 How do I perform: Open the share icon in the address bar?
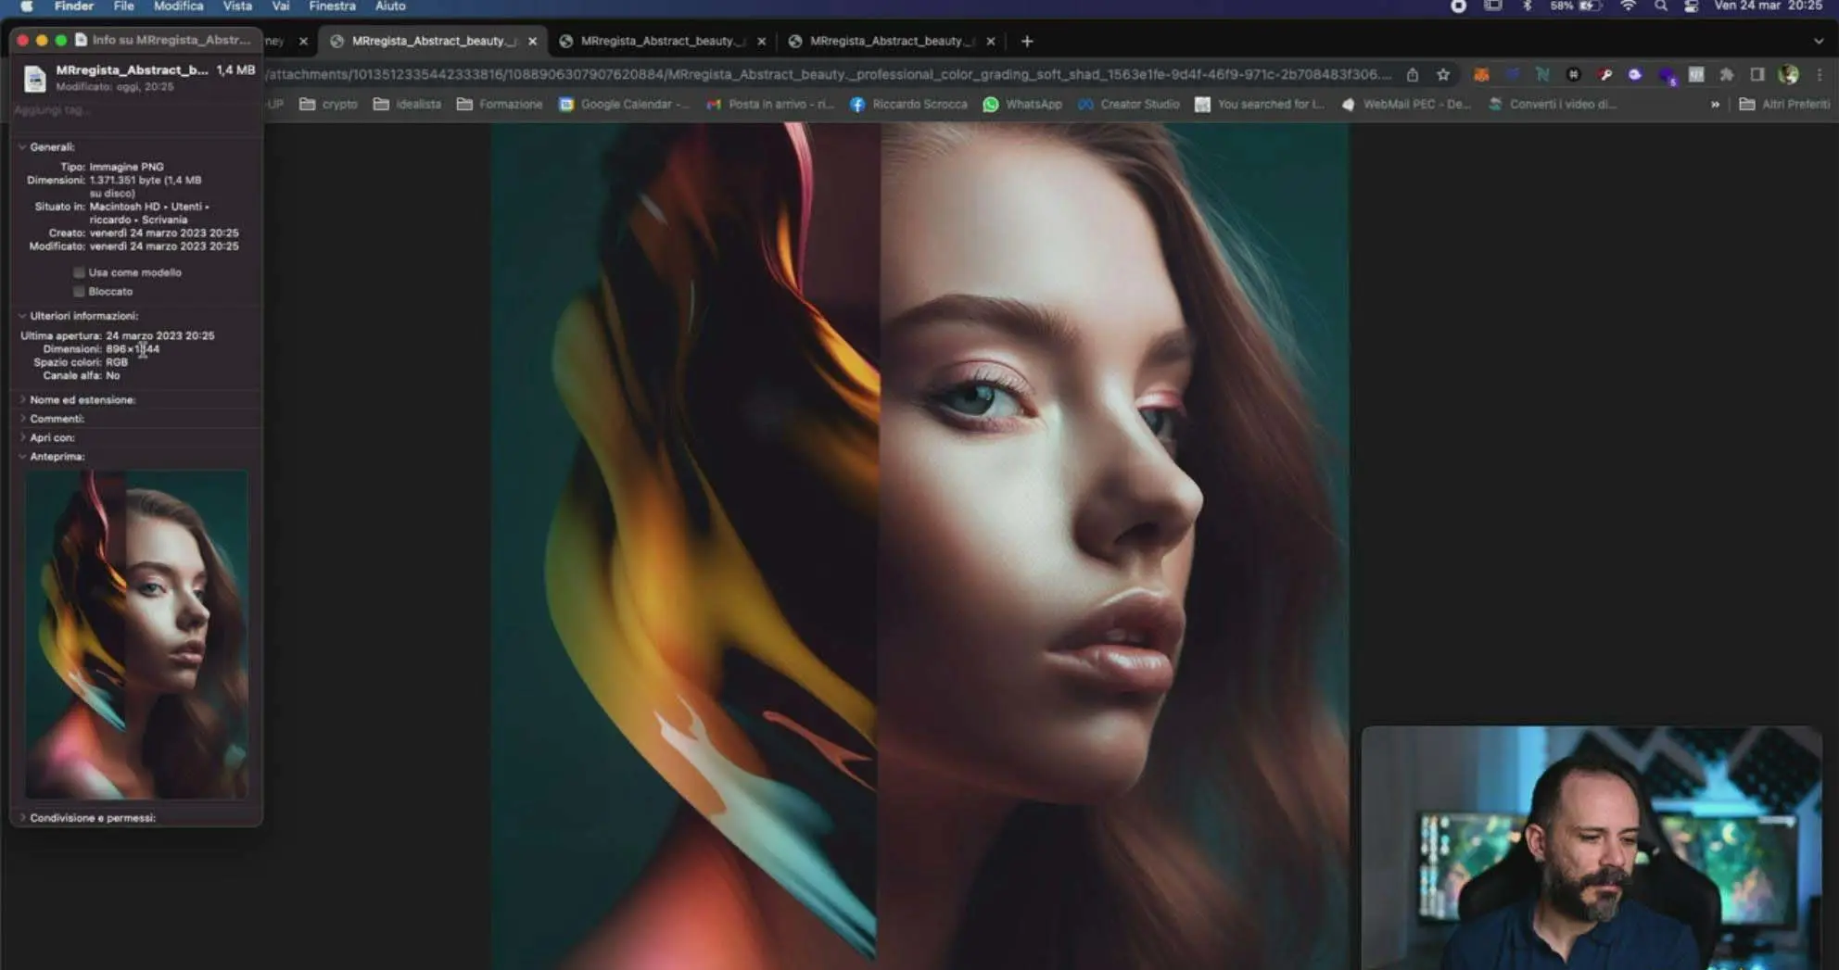point(1413,75)
